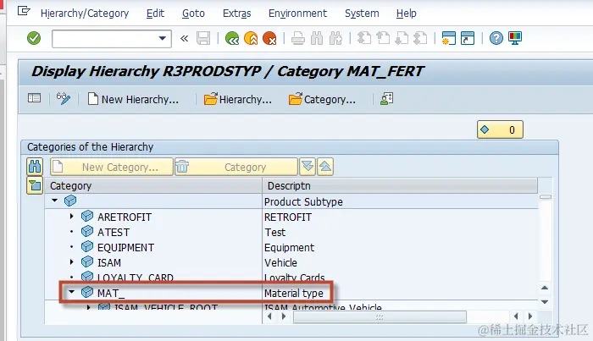Click the Save diskette icon
This screenshot has height=341, width=593.
pyautogui.click(x=203, y=38)
